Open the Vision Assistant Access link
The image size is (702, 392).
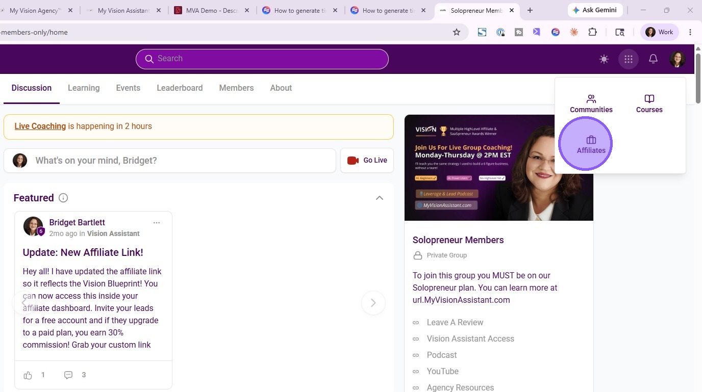470,338
